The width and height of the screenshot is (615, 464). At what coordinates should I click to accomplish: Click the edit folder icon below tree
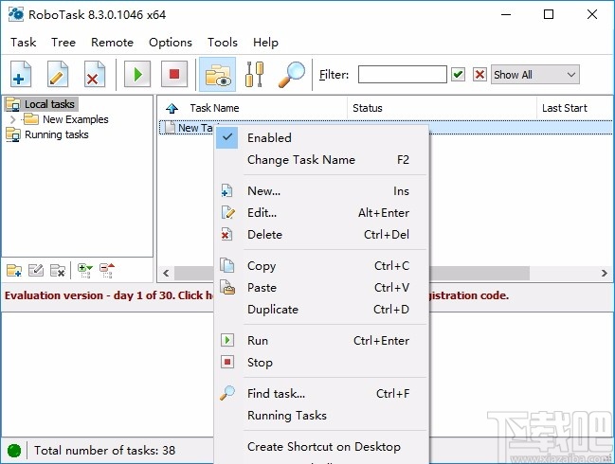(36, 271)
